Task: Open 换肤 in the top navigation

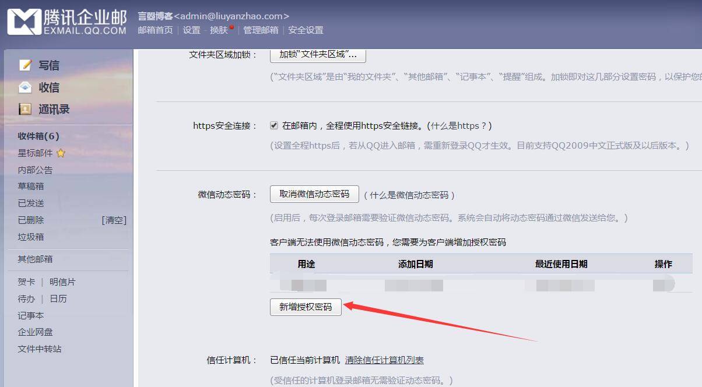Action: (219, 30)
